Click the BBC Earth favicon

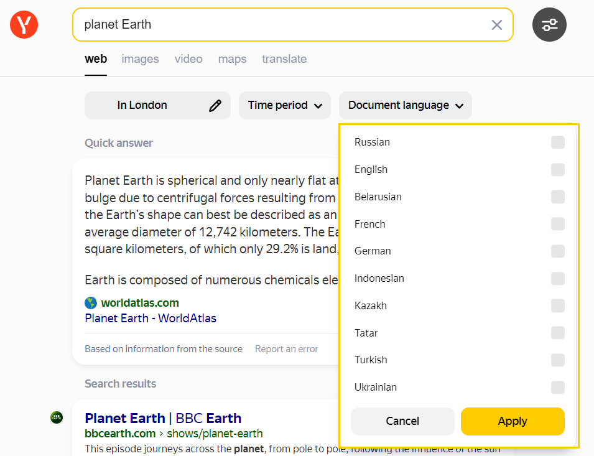pos(57,417)
